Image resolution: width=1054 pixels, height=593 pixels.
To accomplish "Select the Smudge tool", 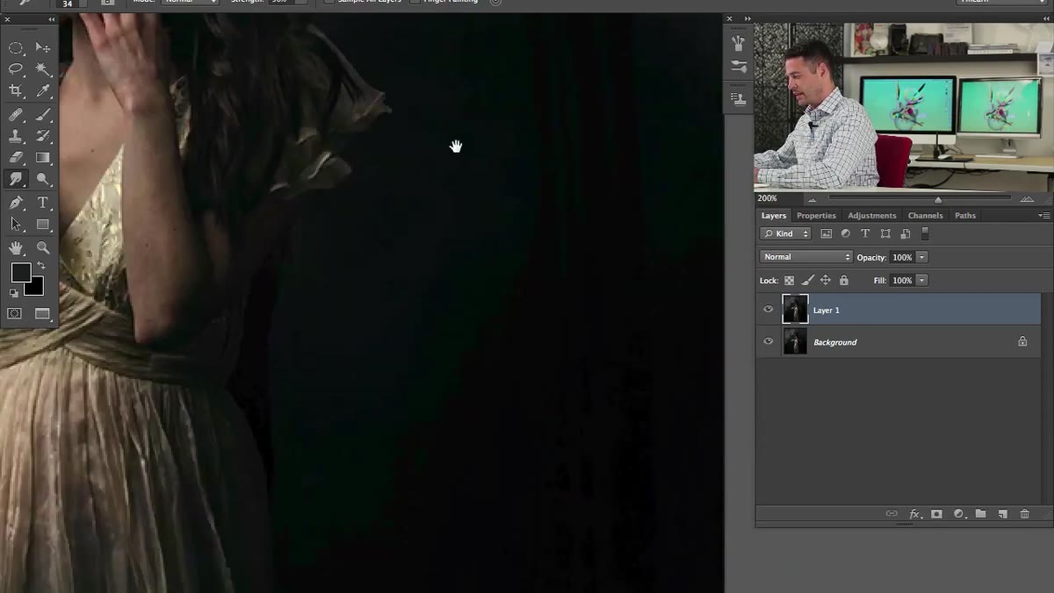I will (16, 179).
